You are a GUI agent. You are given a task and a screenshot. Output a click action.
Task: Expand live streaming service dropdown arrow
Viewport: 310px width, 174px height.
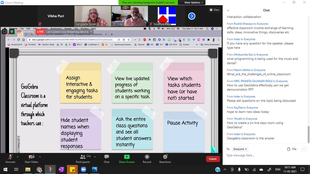pyautogui.click(x=91, y=32)
